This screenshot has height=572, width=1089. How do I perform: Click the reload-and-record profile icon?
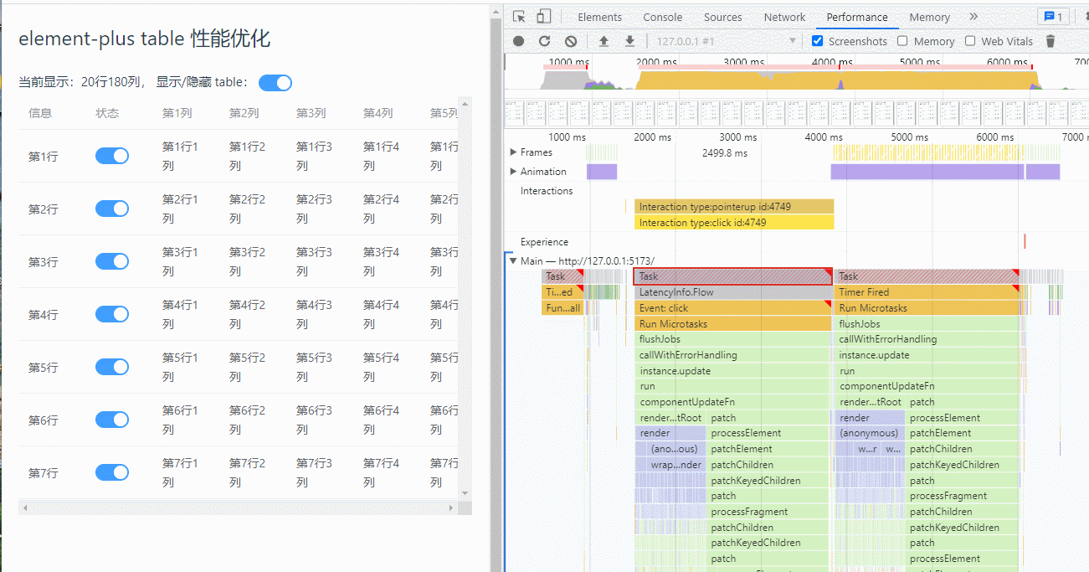[542, 40]
